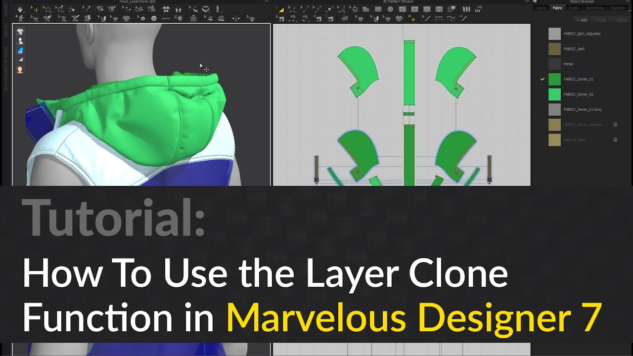633x356 pixels.
Task: Click the walking avatar motion icon
Action: 21,18
